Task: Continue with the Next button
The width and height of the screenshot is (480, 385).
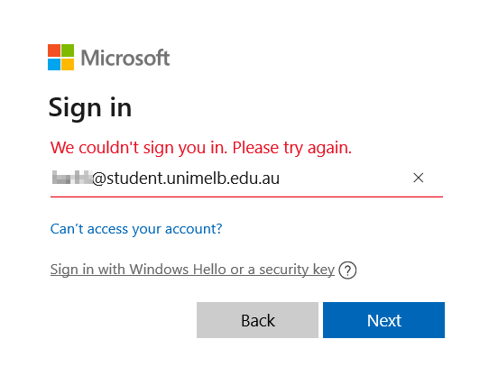Action: pyautogui.click(x=383, y=320)
